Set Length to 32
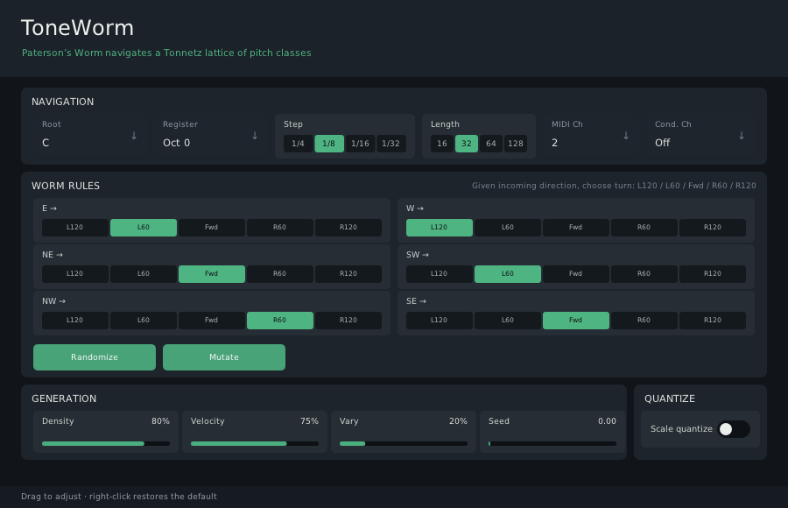Image resolution: width=788 pixels, height=508 pixels. coord(467,144)
